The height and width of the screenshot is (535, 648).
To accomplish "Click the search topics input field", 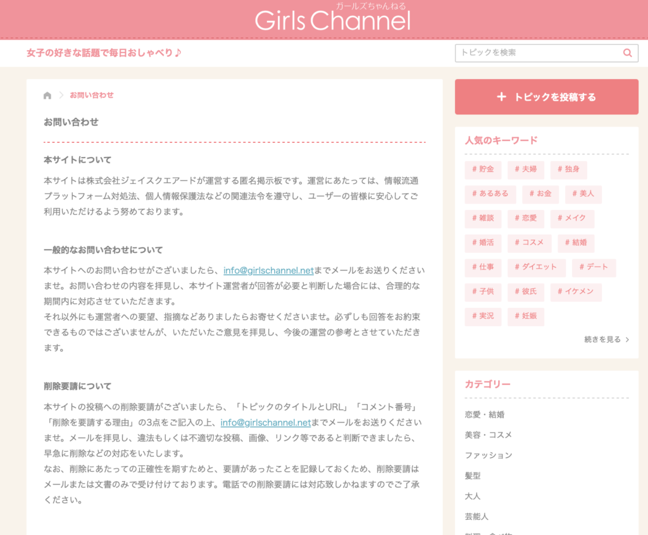I will tap(538, 53).
